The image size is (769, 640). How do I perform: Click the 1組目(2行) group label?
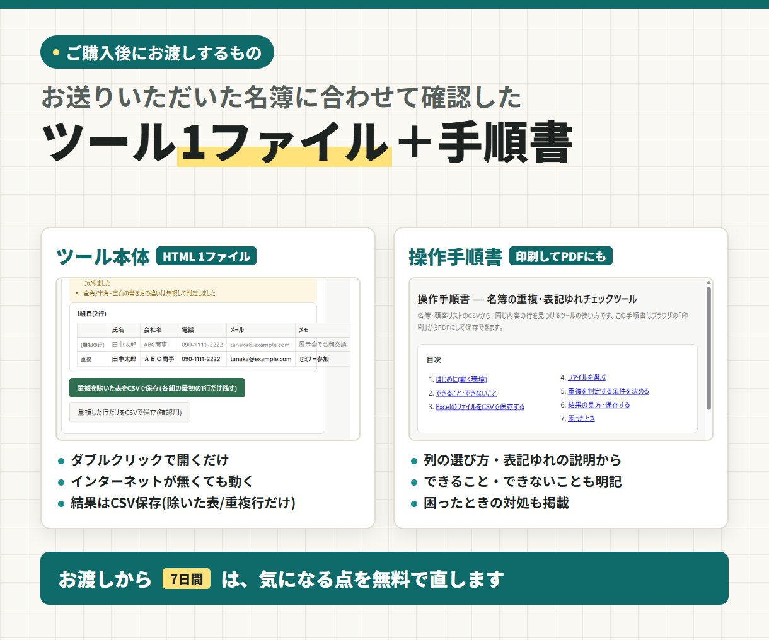pyautogui.click(x=92, y=314)
